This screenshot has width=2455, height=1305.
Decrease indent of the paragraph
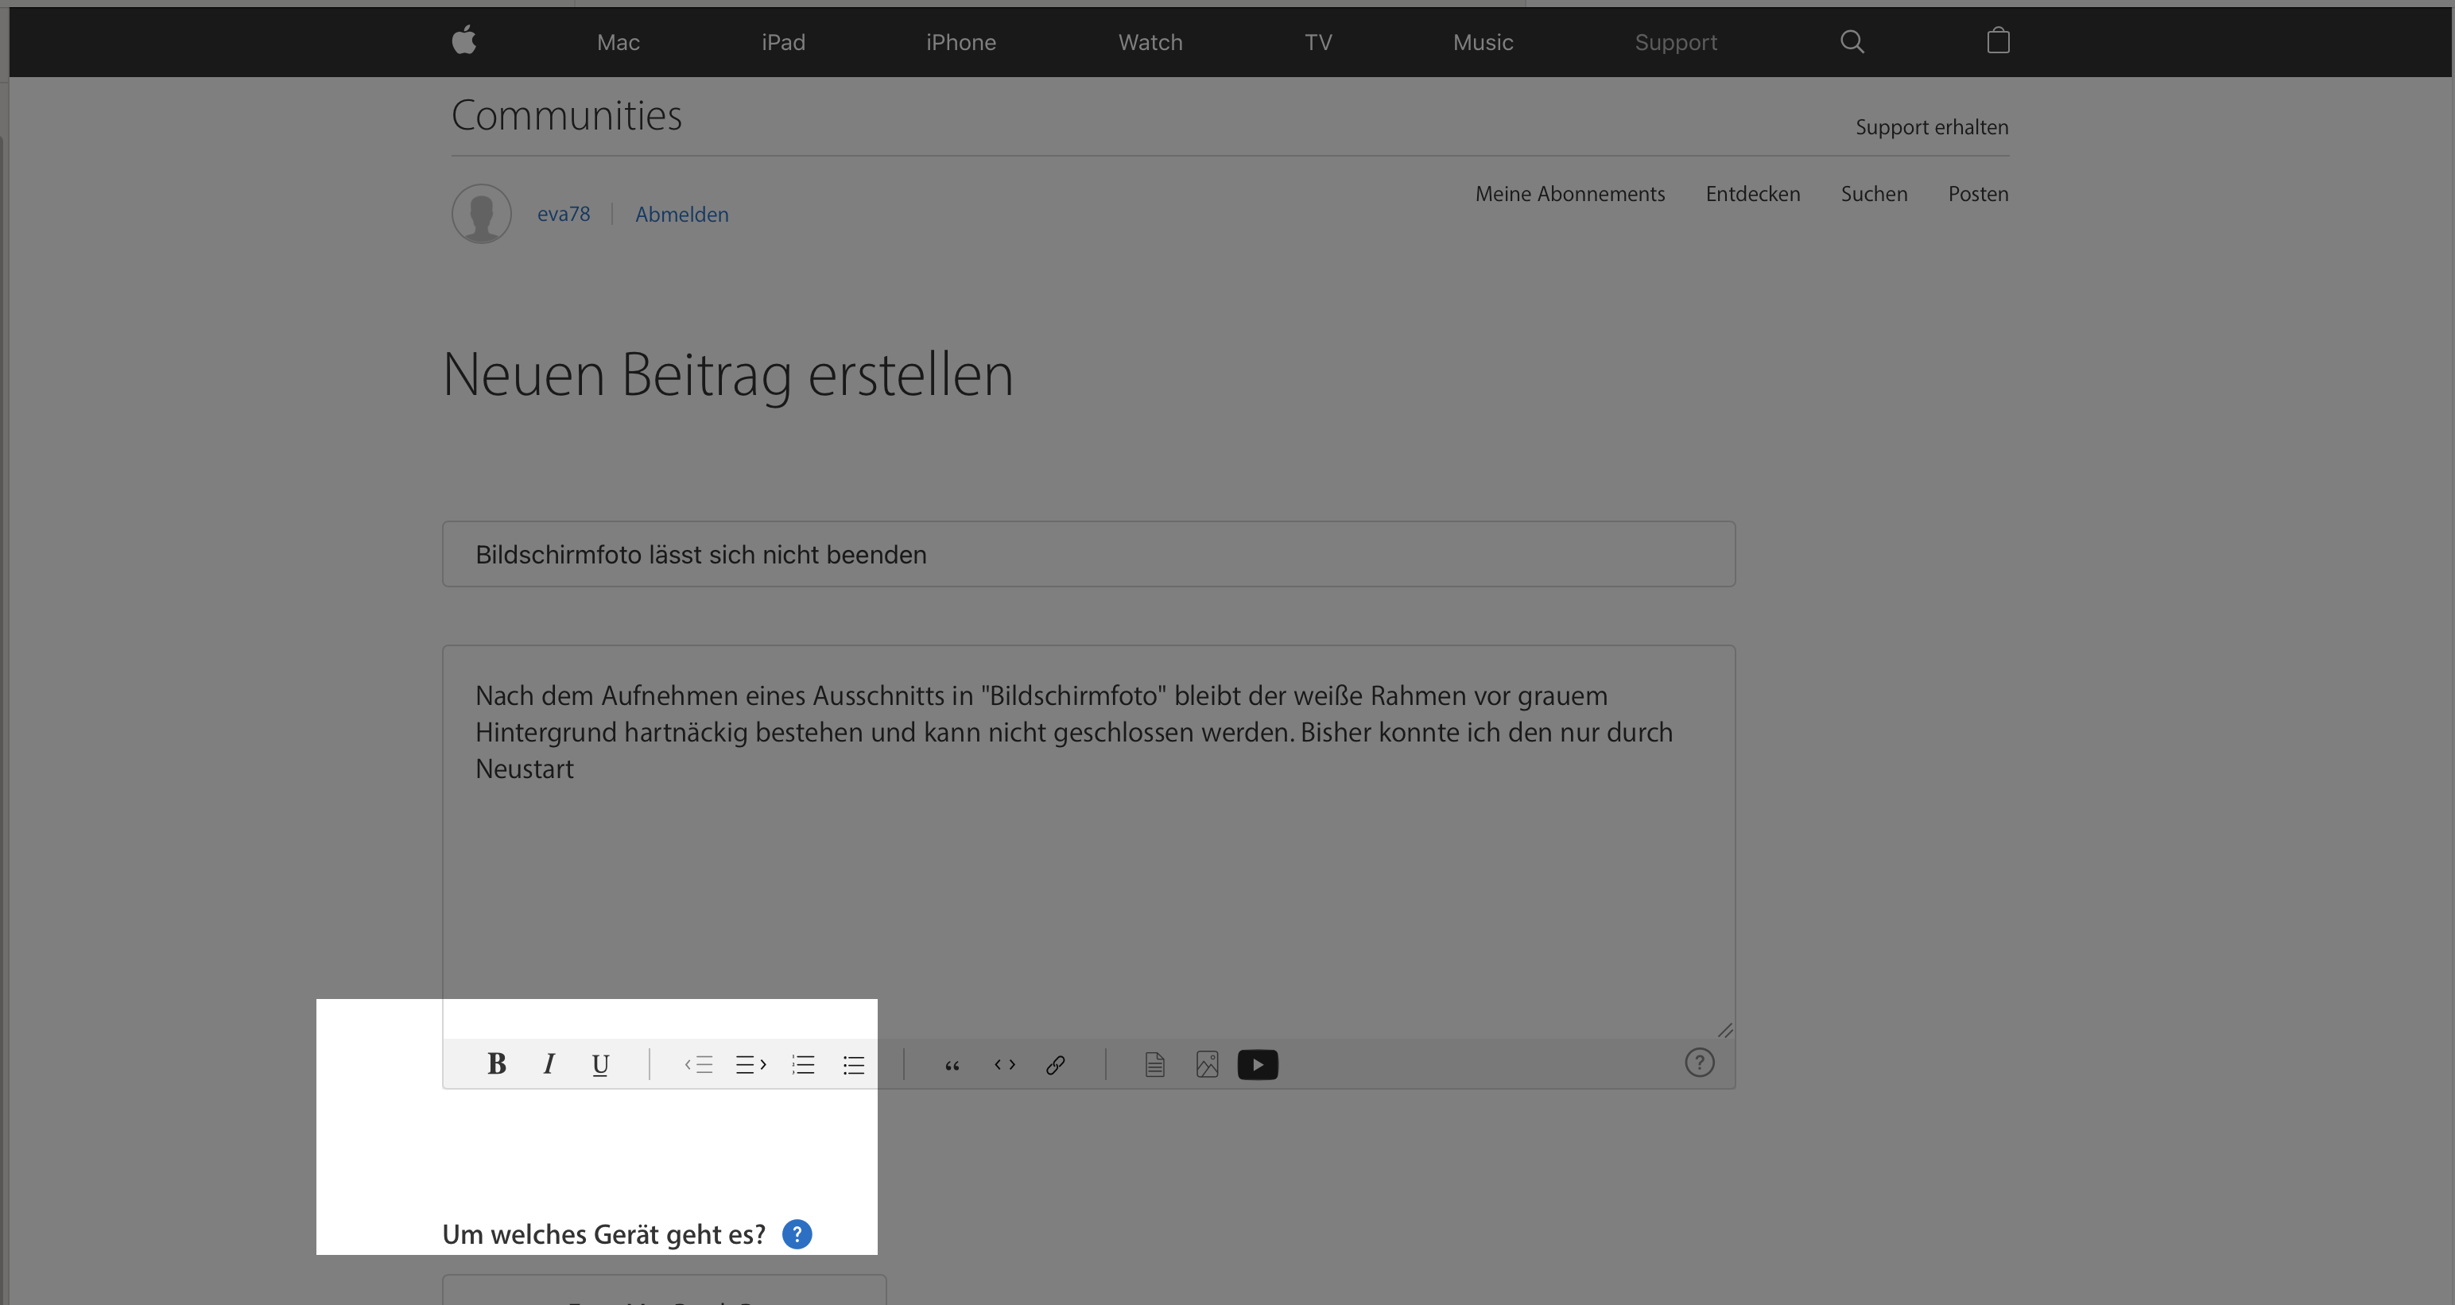click(699, 1064)
